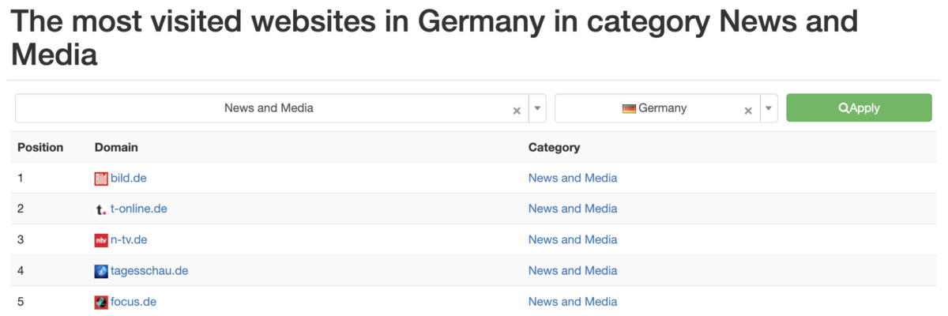Viewport: 948px width, 316px height.
Task: Open the News and Media category combo box
Action: tap(280, 108)
